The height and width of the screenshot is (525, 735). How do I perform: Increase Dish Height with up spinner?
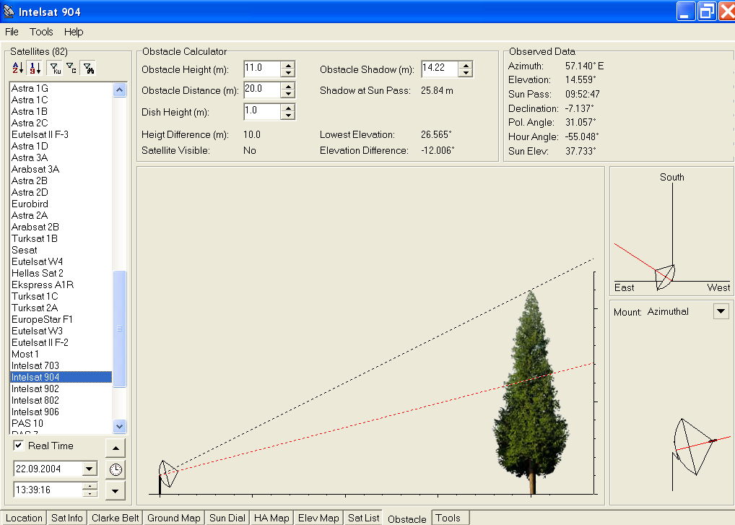[x=288, y=108]
